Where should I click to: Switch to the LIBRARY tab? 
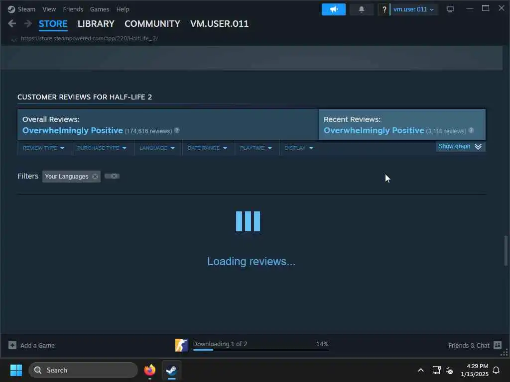(x=96, y=24)
